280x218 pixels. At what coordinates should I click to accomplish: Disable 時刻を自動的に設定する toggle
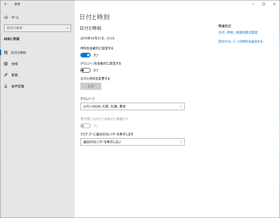85,55
